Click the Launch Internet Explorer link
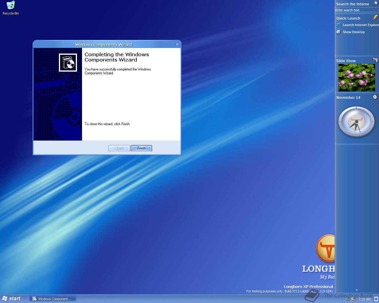Viewport: 379px width, 303px height. coord(361,25)
